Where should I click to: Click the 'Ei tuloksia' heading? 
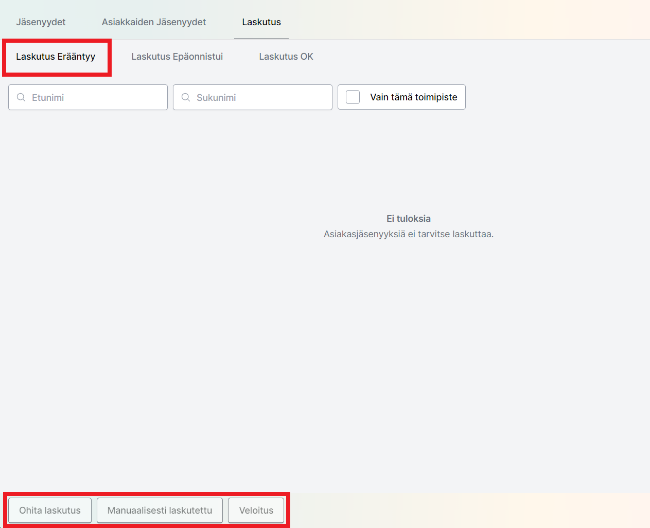pyautogui.click(x=408, y=219)
